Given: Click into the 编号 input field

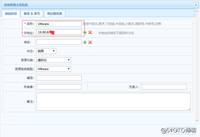Looking at the screenshot, I should 59,78.
